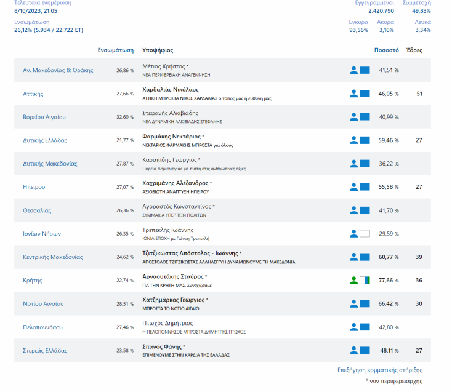Click the person icon for Μέτιος Χρήστος
Screen dimensions: 452x392
353,70
